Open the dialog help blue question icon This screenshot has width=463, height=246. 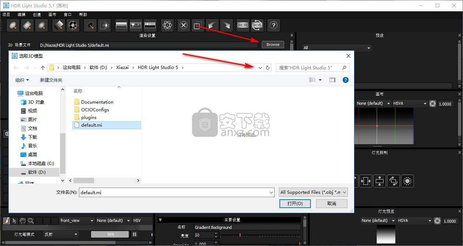(345, 80)
